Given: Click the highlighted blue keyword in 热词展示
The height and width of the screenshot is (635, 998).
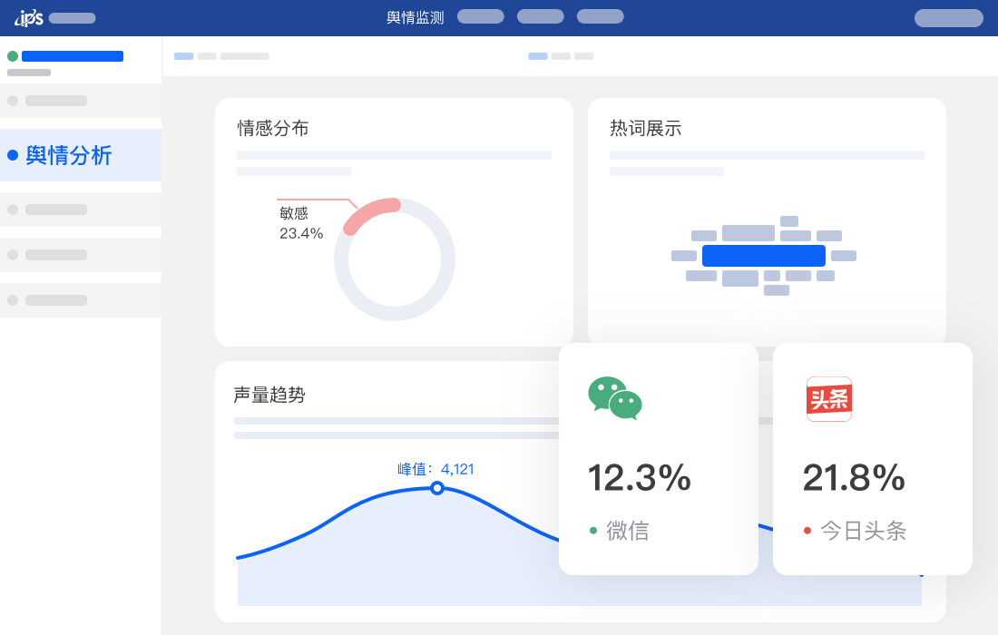Looking at the screenshot, I should coord(763,255).
